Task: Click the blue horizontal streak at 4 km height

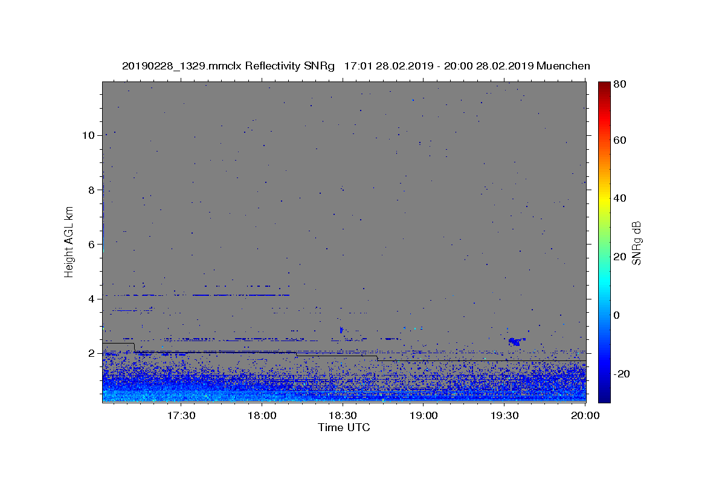Action: pos(240,295)
